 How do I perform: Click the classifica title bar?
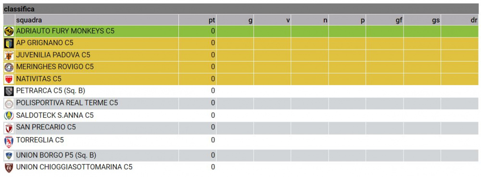pyautogui.click(x=240, y=9)
